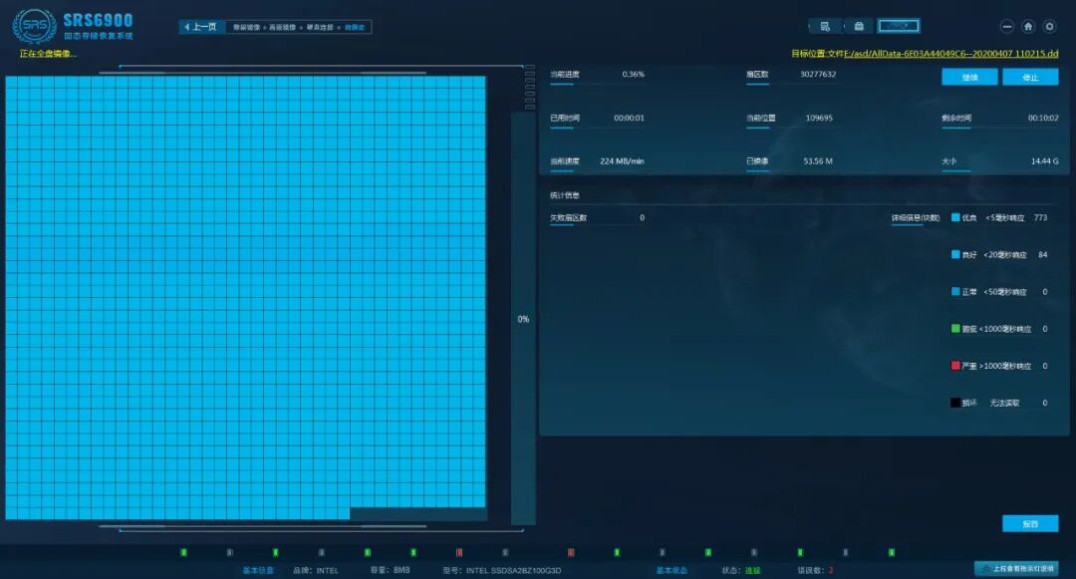Viewport: 1076px width, 579px height.
Task: Click the current position value 109695
Action: (x=819, y=118)
